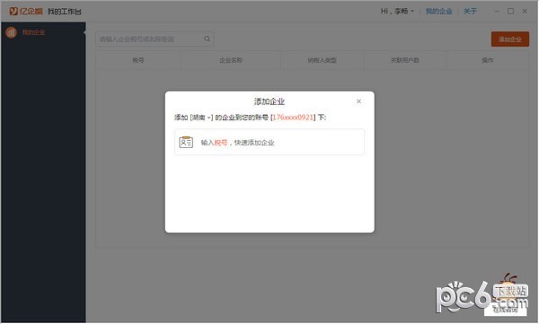Image resolution: width=539 pixels, height=324 pixels.
Task: Click 输入税号，快速添加企业 option
Action: [269, 142]
